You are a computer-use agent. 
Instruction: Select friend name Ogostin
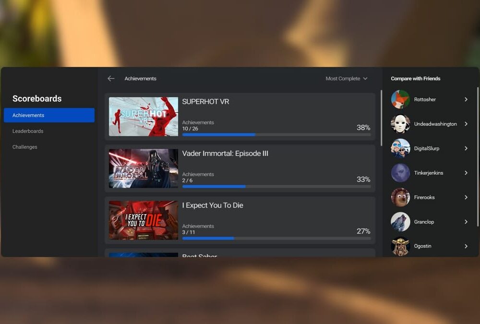(422, 246)
